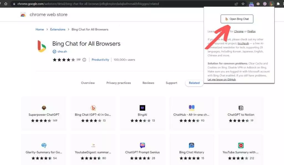The image size is (284, 165).
Task: Open the Superpower ChatGPT title
Action: pos(44,115)
